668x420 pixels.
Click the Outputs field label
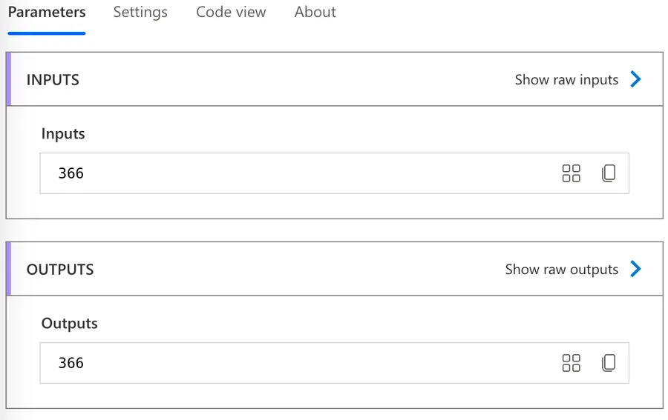69,324
